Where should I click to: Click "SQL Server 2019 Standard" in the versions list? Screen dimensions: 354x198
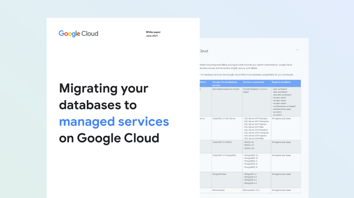click(255, 130)
